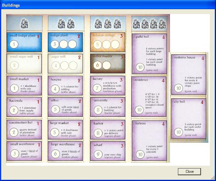Click 'your own ship' text on wharf
This screenshot has width=216, height=181.
point(113,154)
